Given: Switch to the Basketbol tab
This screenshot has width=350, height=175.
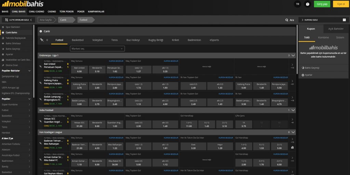Looking at the screenshot, I should [x=78, y=40].
